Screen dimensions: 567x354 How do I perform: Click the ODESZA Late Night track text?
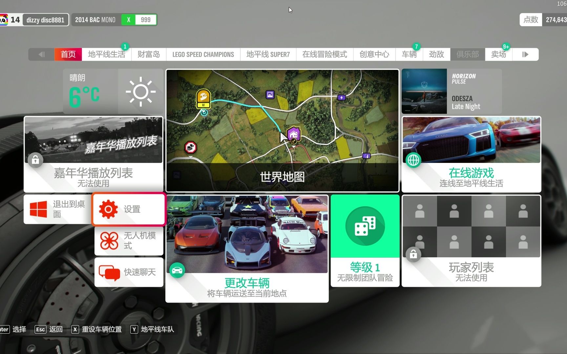[466, 103]
